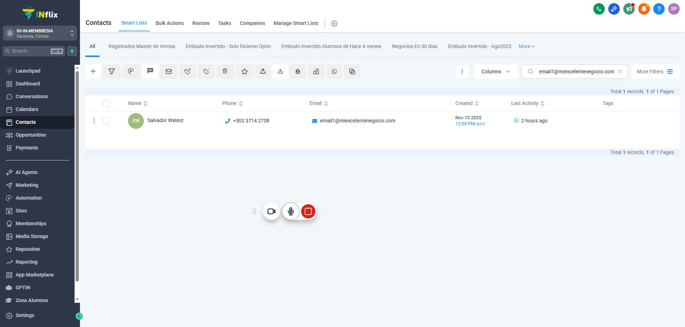Open the Smart Lists settings gear

pyautogui.click(x=334, y=24)
